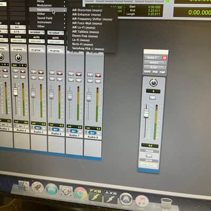Record-enable the Audio 7 track

click(x=79, y=74)
